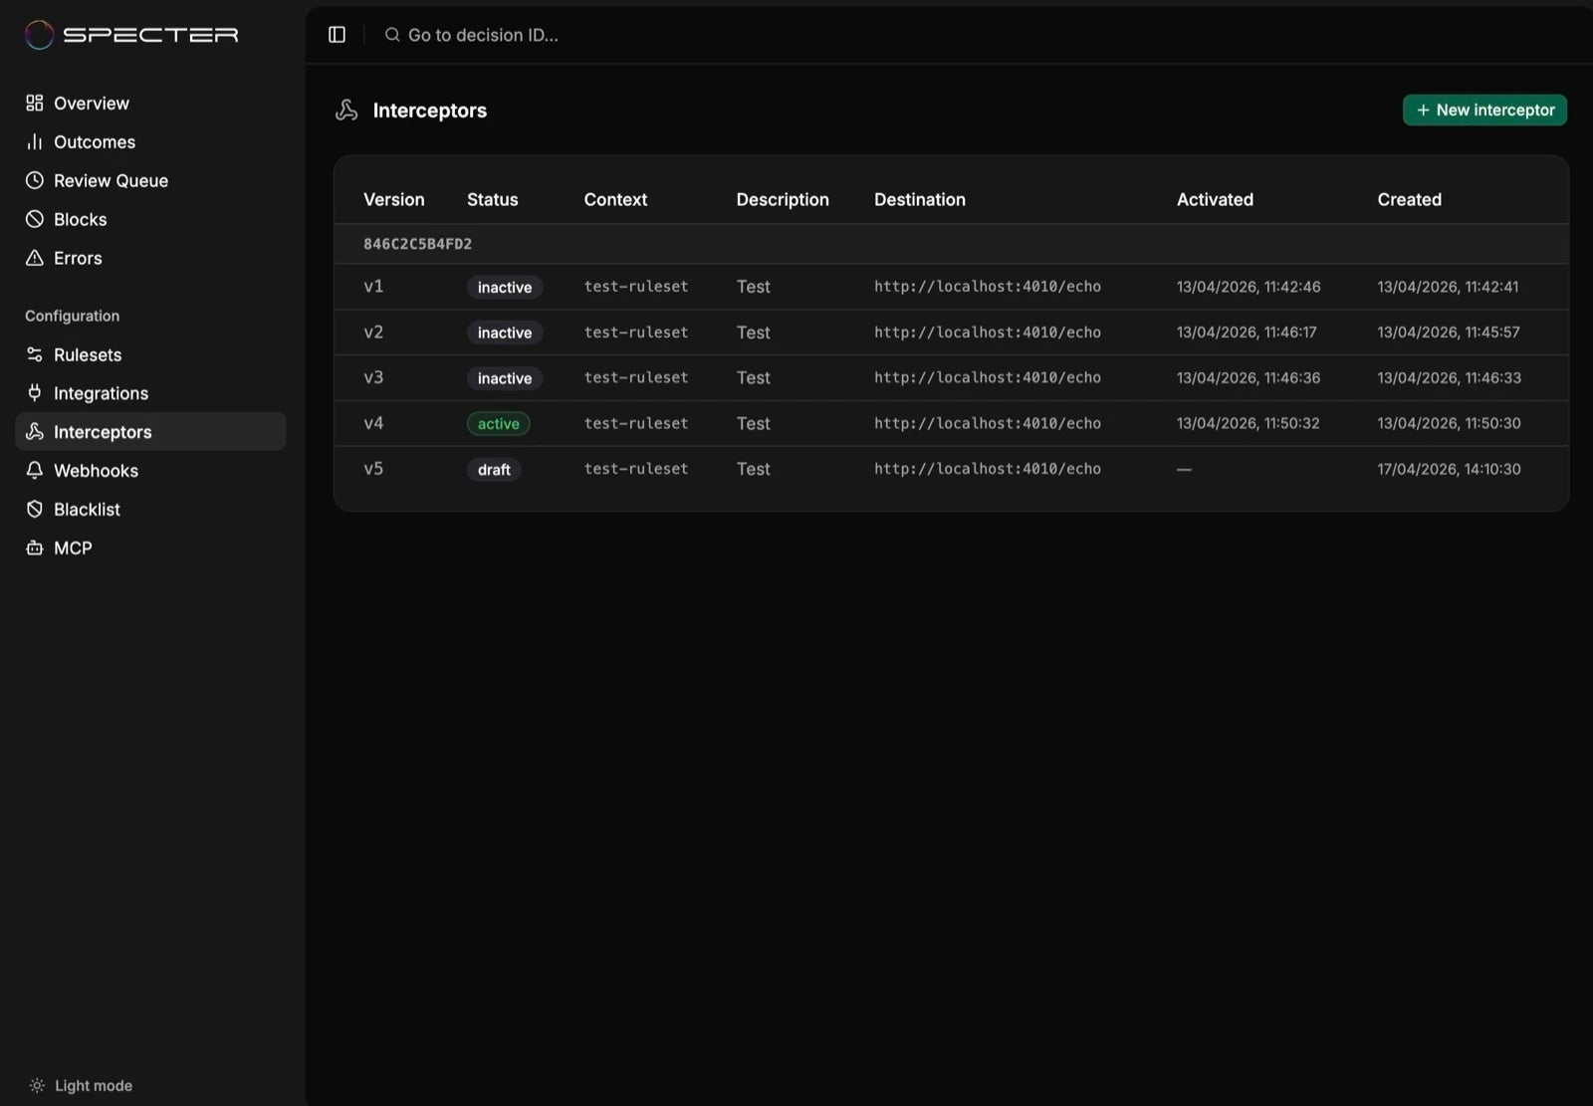Create a New interceptor

click(1484, 111)
